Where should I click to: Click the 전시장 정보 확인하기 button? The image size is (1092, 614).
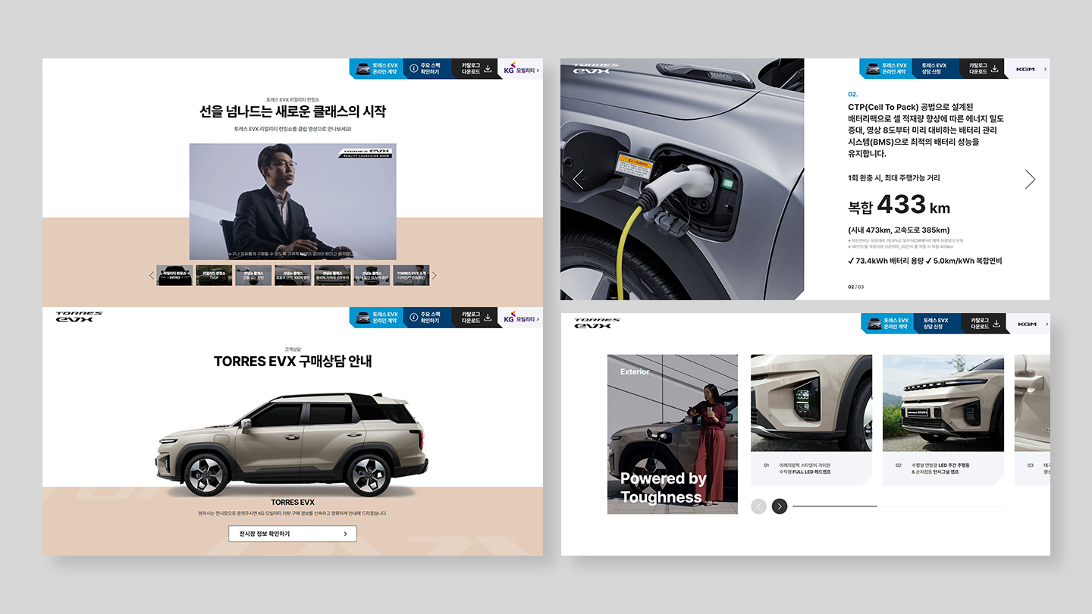point(293,534)
